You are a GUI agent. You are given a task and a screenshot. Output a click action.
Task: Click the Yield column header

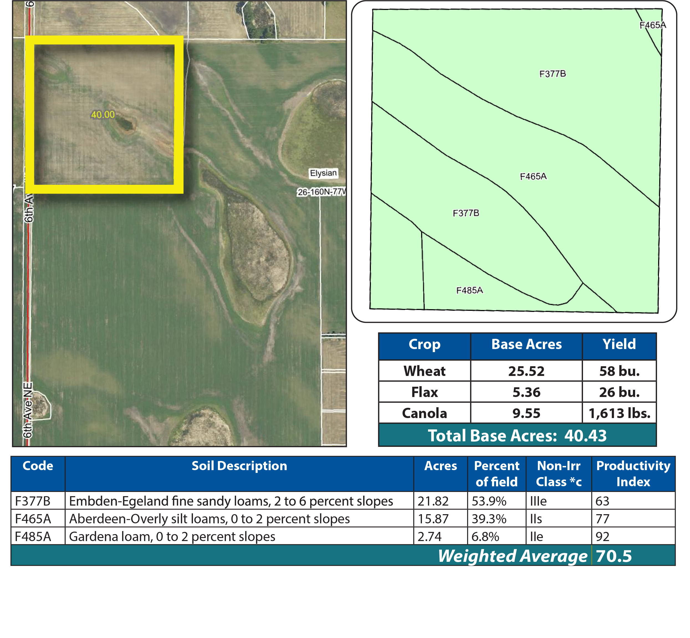point(619,345)
